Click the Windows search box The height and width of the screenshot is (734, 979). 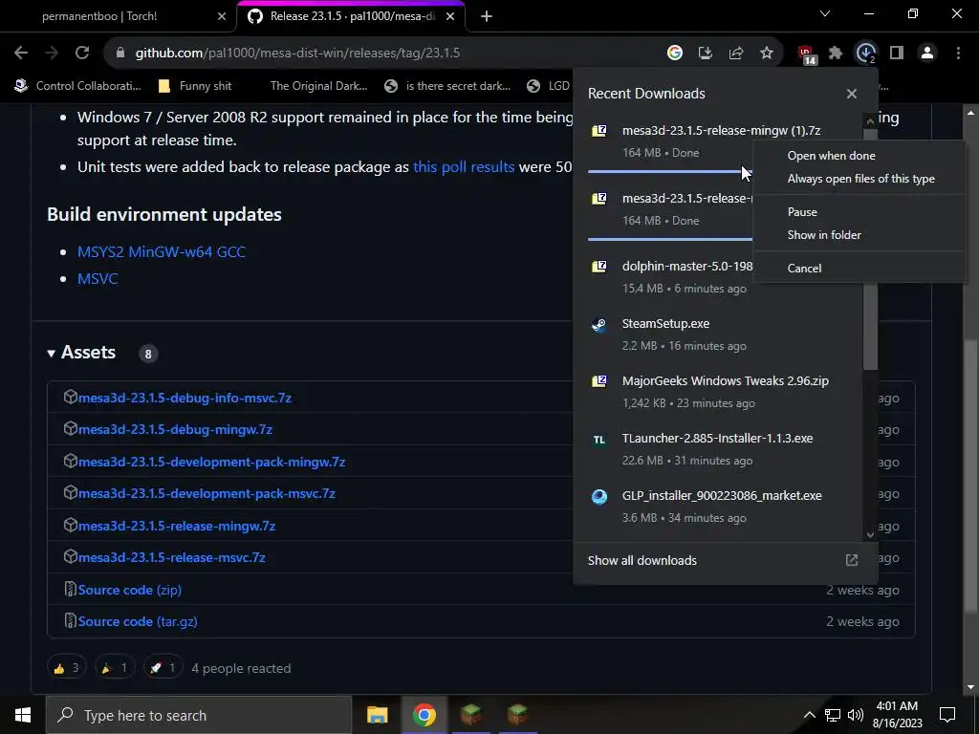tap(199, 715)
